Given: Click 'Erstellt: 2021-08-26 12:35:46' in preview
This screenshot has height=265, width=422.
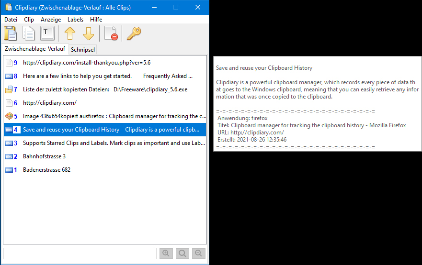Looking at the screenshot, I should [252, 140].
